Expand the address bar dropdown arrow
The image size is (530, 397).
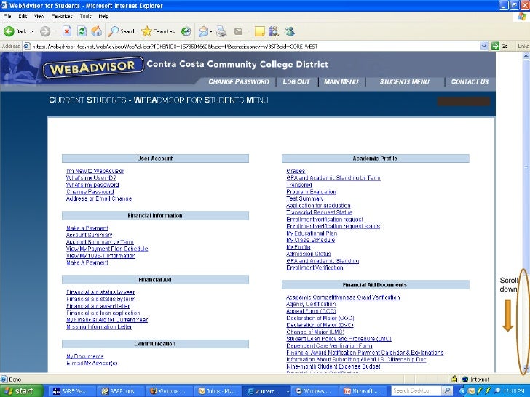[484, 46]
